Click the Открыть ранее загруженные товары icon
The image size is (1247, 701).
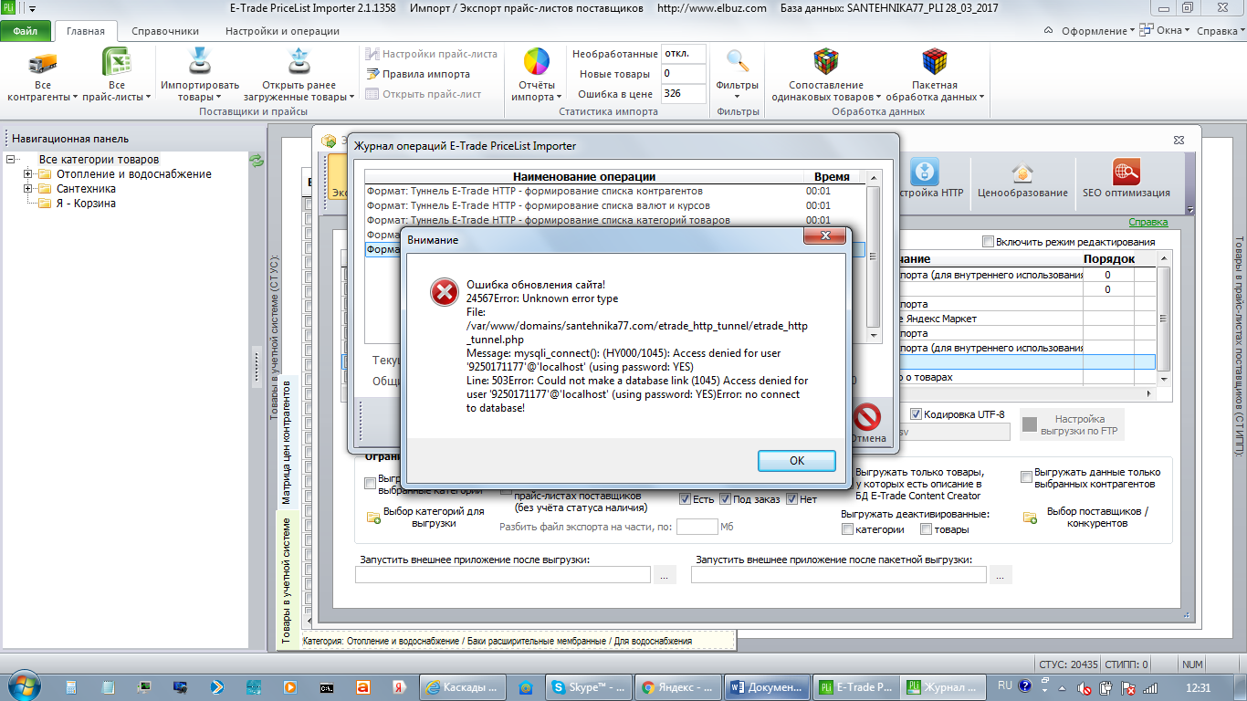(299, 63)
